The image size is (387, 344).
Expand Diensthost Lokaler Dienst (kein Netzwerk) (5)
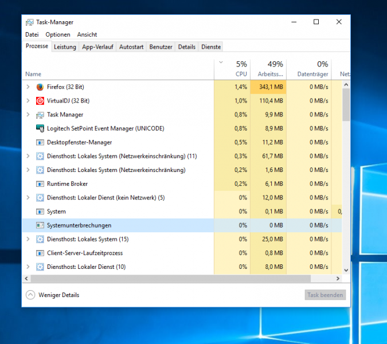(28, 197)
